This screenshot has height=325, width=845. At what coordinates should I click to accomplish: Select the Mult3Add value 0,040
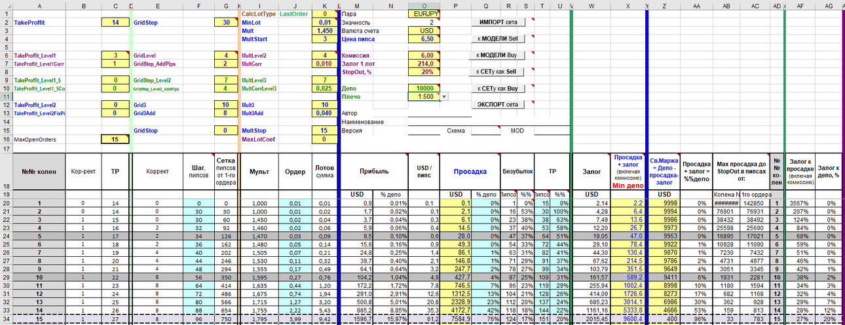324,113
